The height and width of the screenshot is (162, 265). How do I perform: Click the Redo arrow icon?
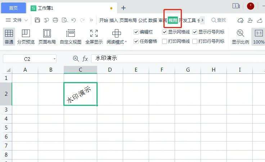point(82,20)
